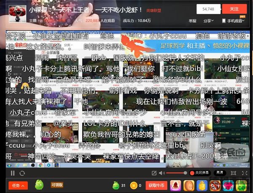
Task: Send the pink heart diamond gift
Action: (x=228, y=185)
